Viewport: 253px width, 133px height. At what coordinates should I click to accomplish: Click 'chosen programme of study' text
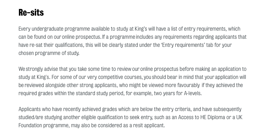pos(49,53)
